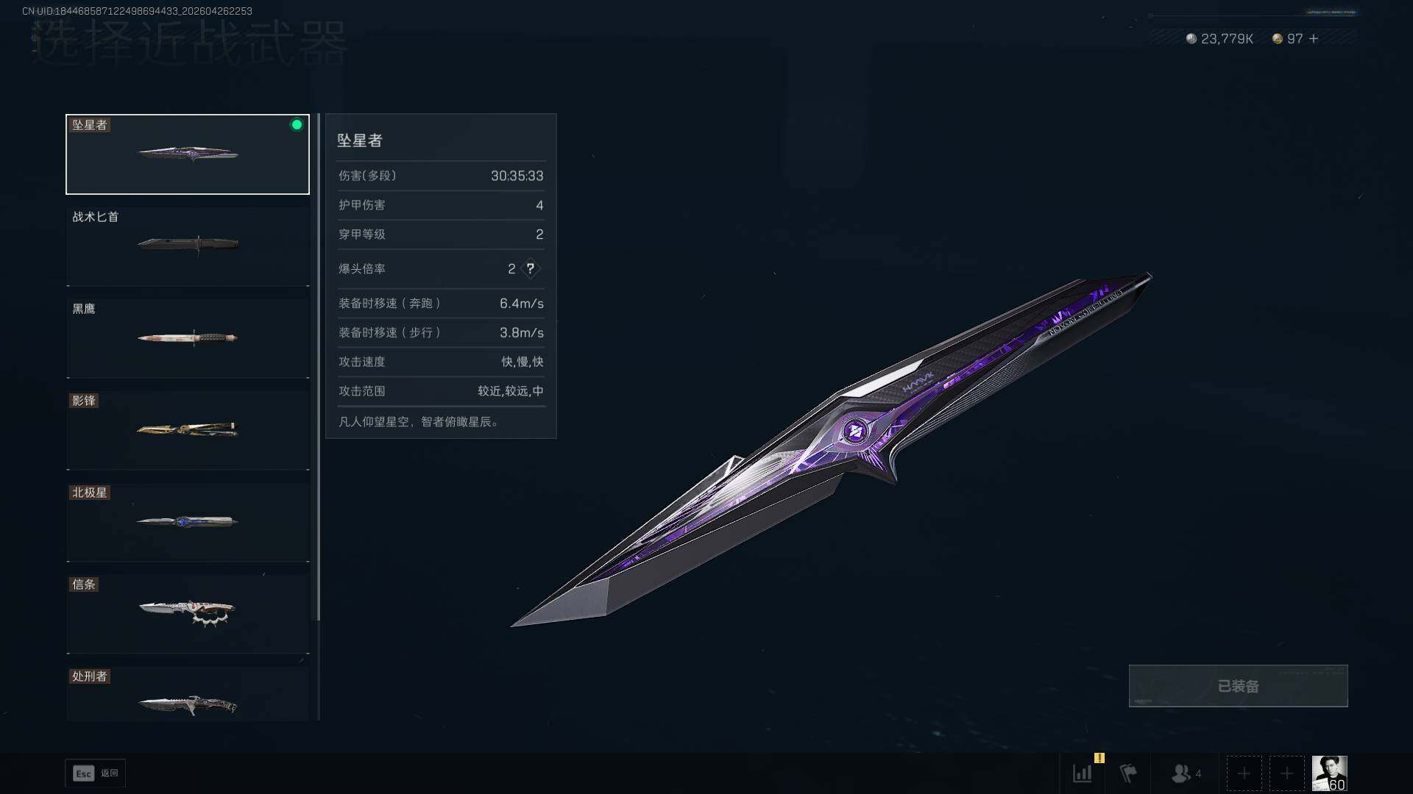
Task: Pick the 信条 knife from list
Action: coord(188,614)
